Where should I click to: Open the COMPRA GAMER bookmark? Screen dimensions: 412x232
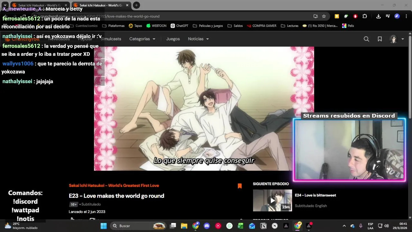pos(261,26)
